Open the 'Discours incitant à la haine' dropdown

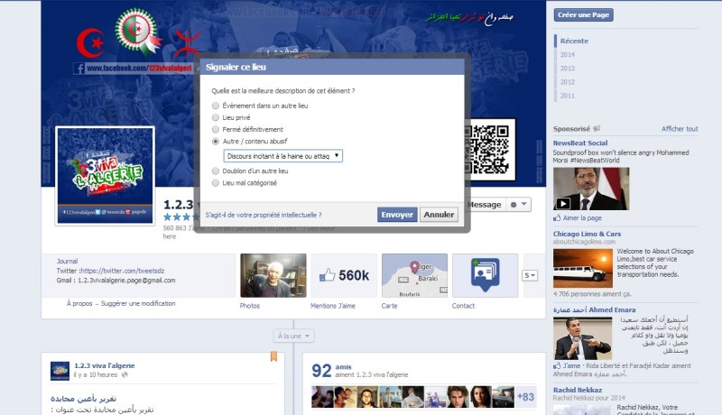click(282, 156)
